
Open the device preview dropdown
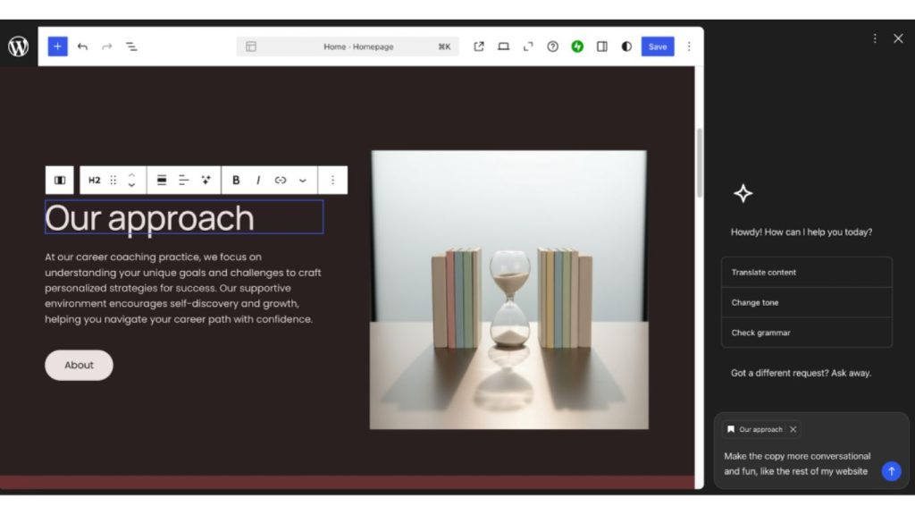pyautogui.click(x=503, y=46)
